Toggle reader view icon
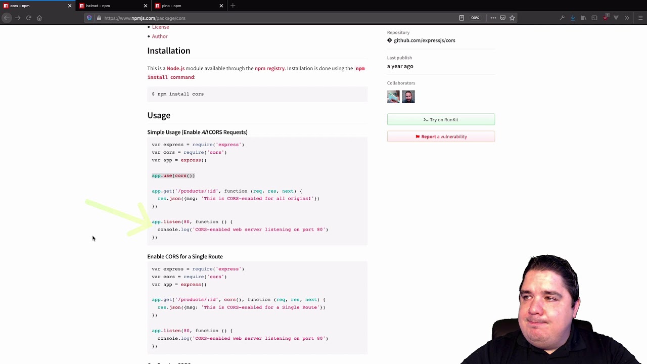Image resolution: width=647 pixels, height=364 pixels. 461,18
